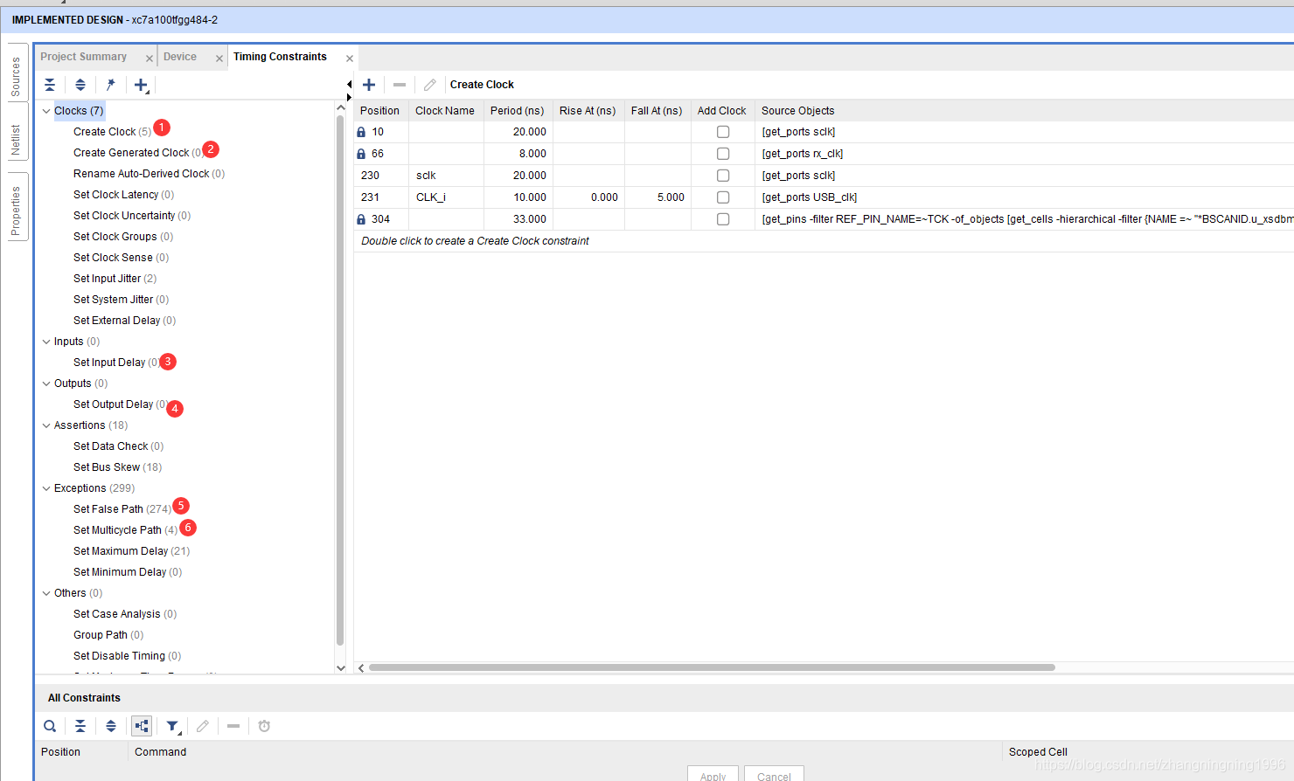Screen dimensions: 1294x781
Task: Expand all in All Constraints toolbar
Action: (111, 726)
